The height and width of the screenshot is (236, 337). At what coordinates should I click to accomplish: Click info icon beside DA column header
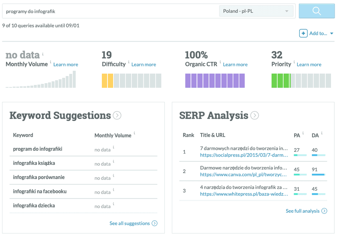point(322,133)
